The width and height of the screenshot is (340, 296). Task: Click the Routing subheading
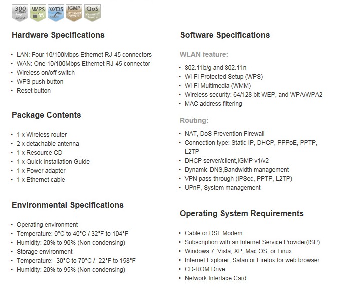(194, 121)
